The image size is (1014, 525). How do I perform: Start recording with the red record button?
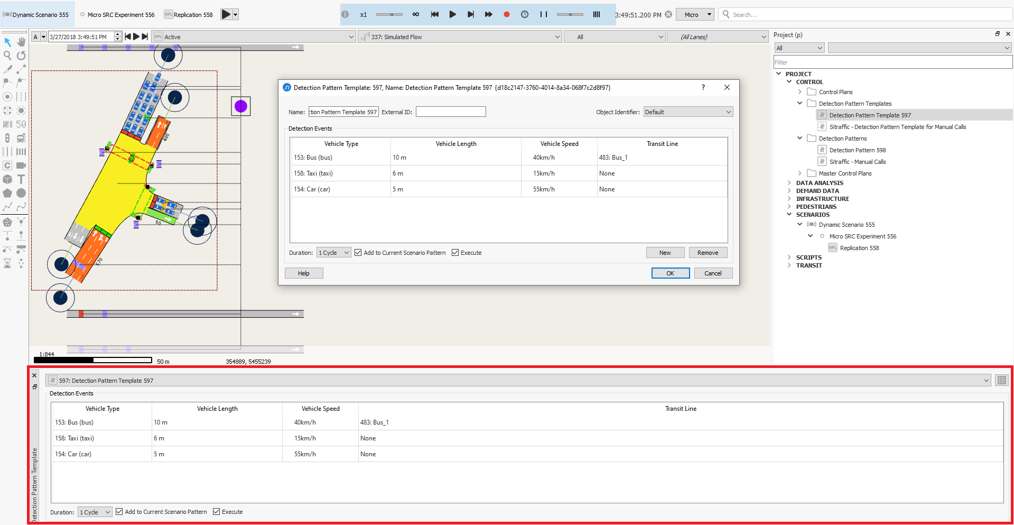[x=506, y=14]
